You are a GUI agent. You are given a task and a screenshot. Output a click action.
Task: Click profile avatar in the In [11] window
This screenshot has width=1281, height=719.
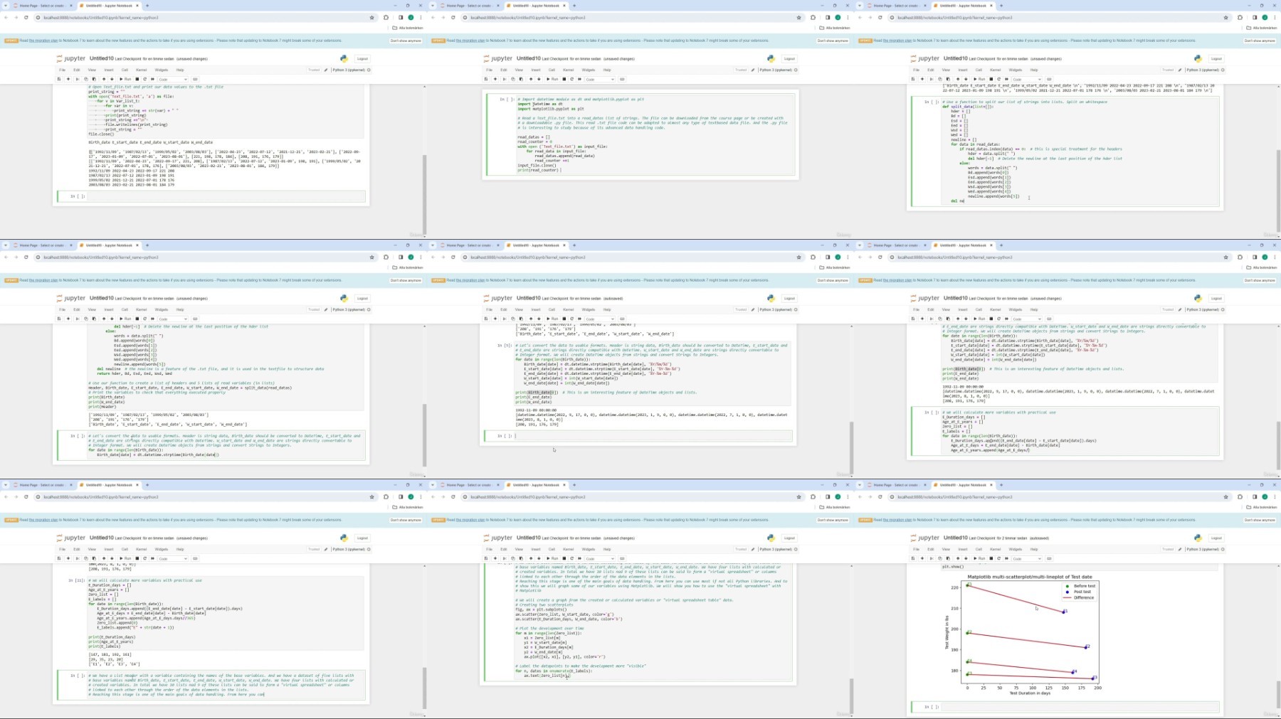tap(411, 496)
